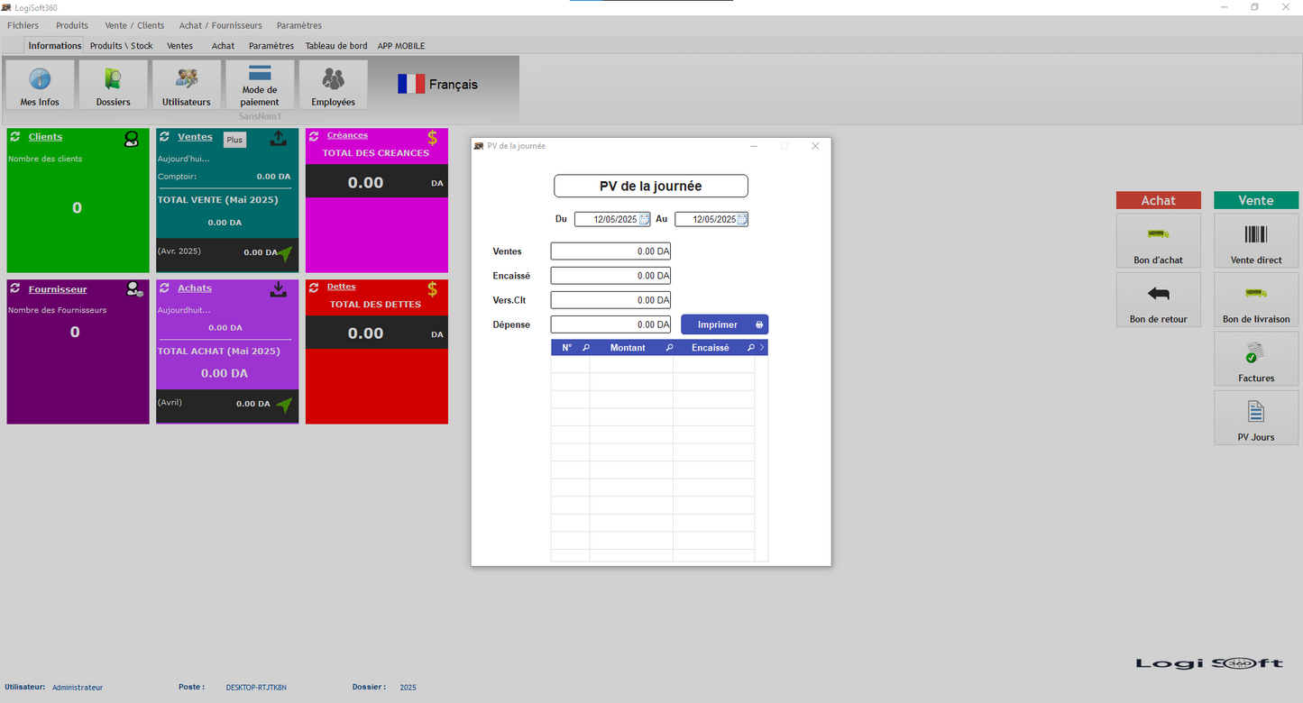Click the Montant column search icon
This screenshot has width=1303, height=703.
(669, 348)
